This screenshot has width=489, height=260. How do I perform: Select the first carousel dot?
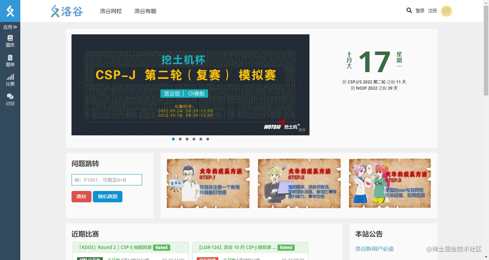point(173,139)
